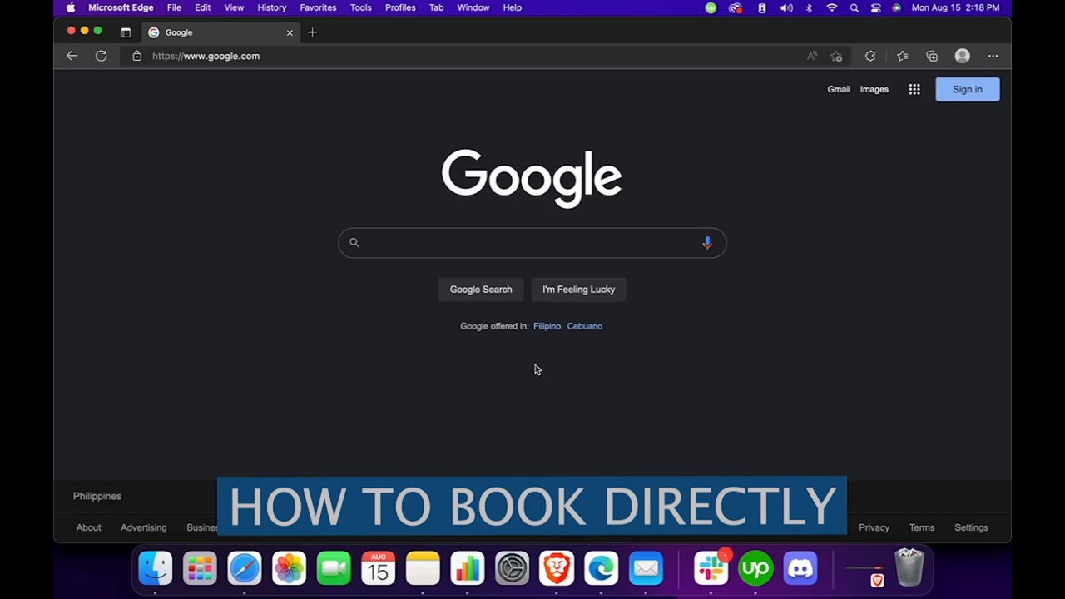Open Launchpad from the Dock
This screenshot has width=1065, height=599.
[x=200, y=569]
